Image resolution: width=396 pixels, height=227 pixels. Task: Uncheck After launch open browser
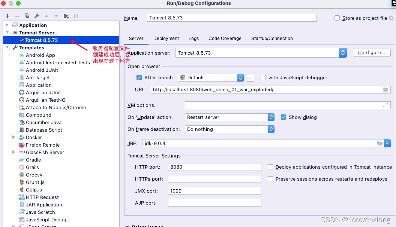[139, 77]
